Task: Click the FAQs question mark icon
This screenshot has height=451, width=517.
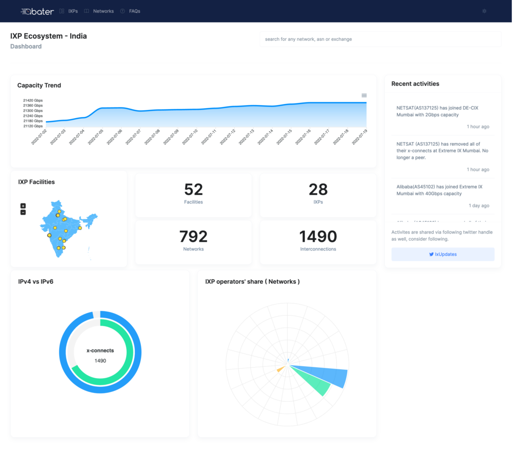Action: (122, 11)
